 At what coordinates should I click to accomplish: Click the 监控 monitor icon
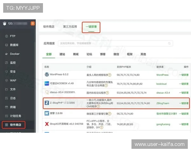click(x=6, y=63)
